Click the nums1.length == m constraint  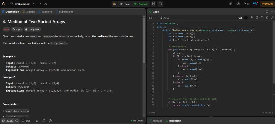pos(17,111)
